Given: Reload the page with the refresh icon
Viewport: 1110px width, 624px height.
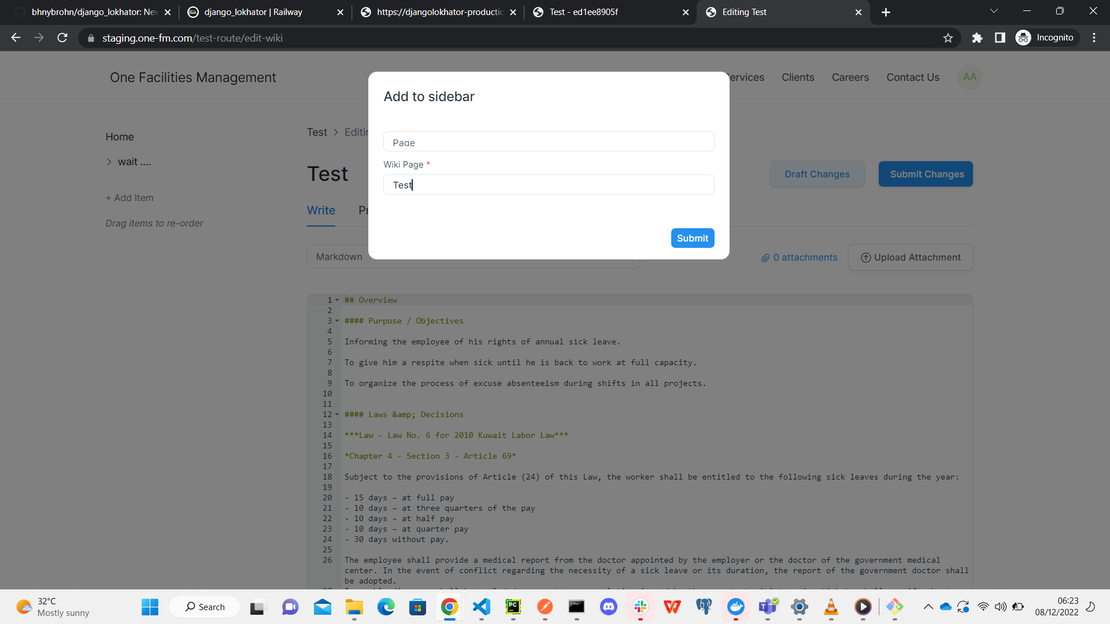Looking at the screenshot, I should coord(62,38).
